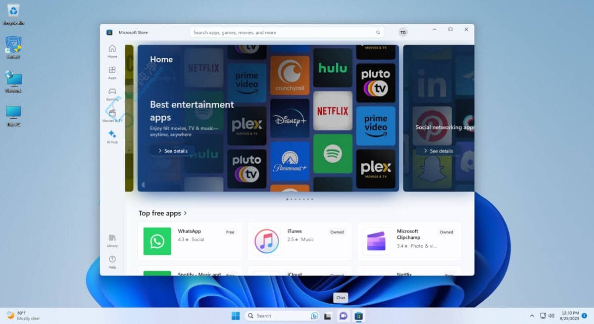The height and width of the screenshot is (324, 594).
Task: Show hidden system tray icons
Action: coord(532,316)
